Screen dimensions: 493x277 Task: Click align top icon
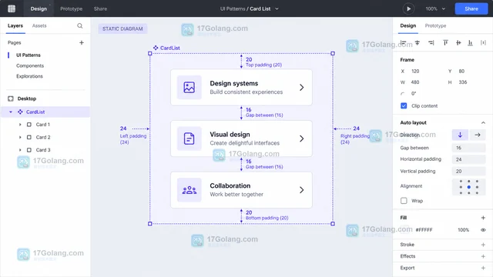[x=445, y=42]
